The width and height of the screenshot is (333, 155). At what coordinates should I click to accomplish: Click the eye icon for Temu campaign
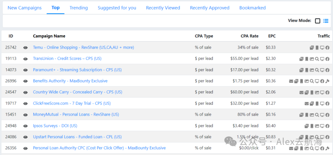pyautogui.click(x=26, y=48)
